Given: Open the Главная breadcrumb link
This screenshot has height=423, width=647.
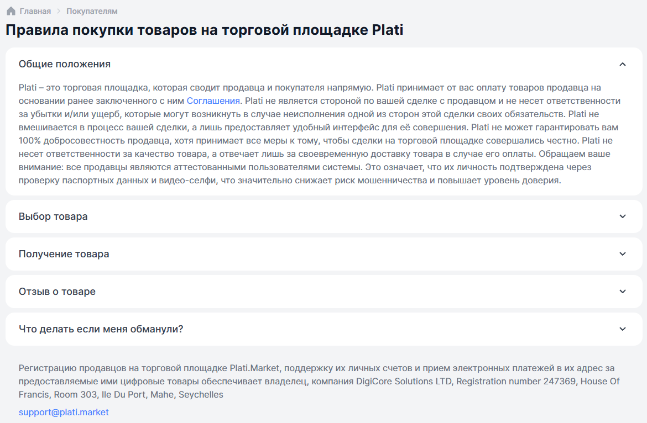Looking at the screenshot, I should [x=35, y=11].
